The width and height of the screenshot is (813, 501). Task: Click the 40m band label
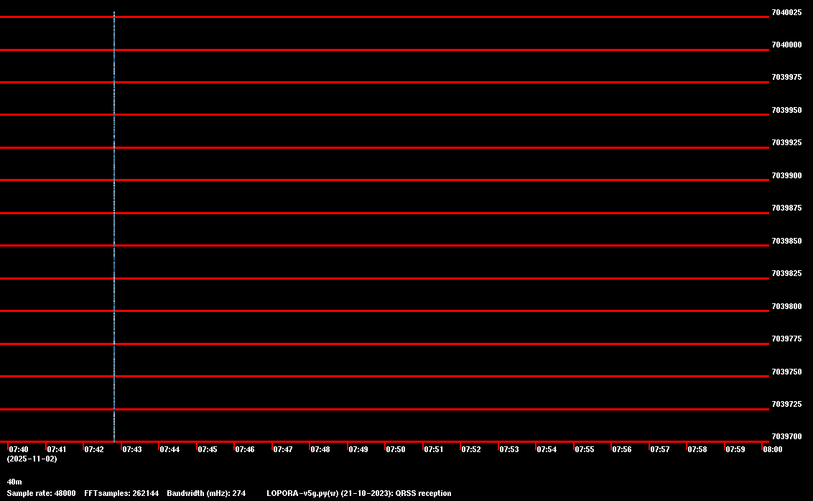14,482
